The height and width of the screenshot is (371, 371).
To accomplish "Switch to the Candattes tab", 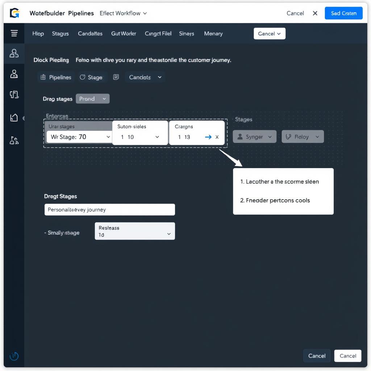I will coord(90,33).
